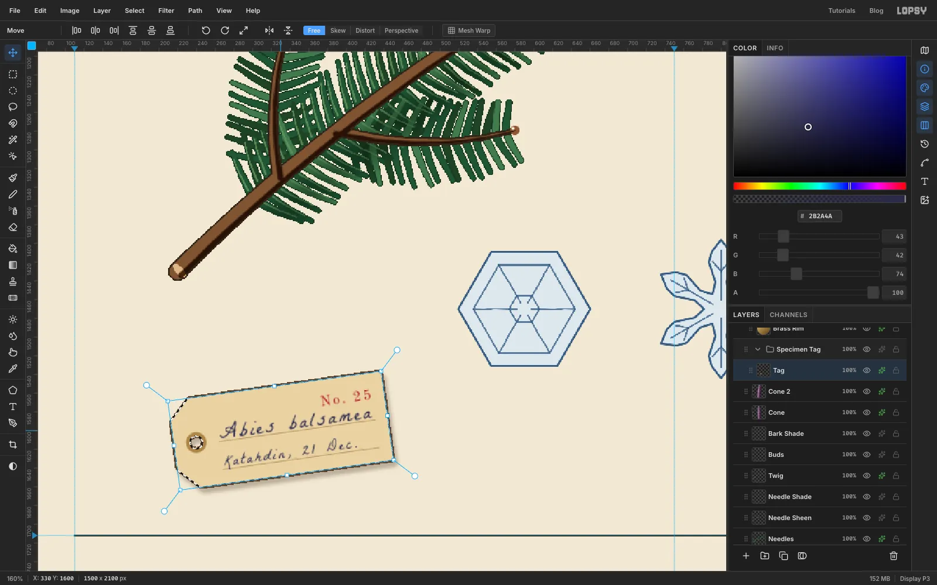
Task: Click the hex color input field
Action: [x=819, y=216]
